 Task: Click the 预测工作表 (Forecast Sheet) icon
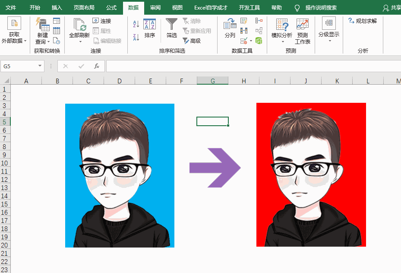(303, 31)
